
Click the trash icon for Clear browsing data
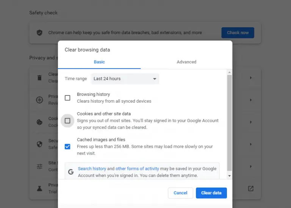pos(39,78)
